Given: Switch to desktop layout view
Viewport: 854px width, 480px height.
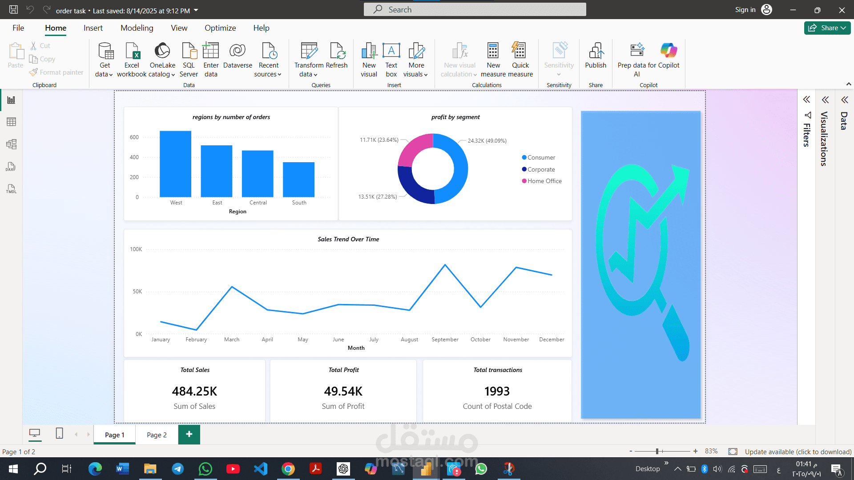Looking at the screenshot, I should point(35,433).
